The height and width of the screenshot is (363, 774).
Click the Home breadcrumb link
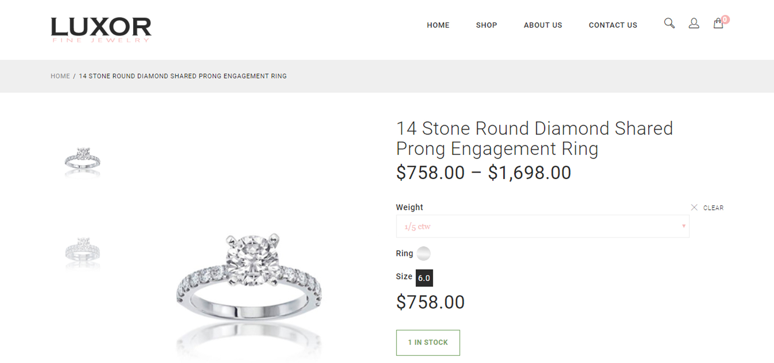click(60, 76)
